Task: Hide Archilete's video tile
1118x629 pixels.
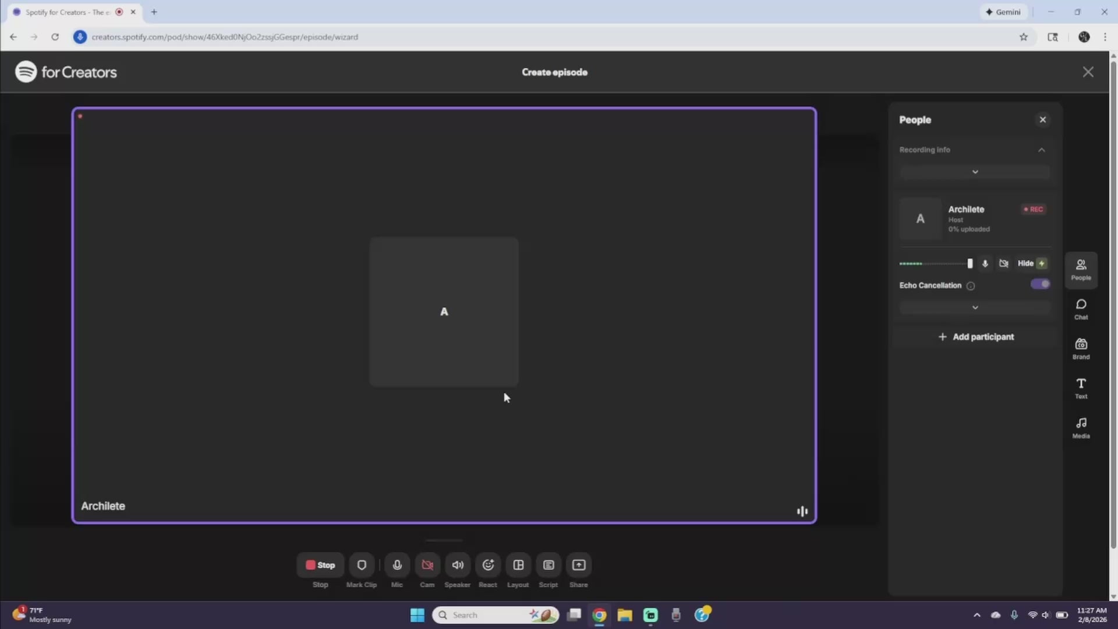Action: 1025,263
